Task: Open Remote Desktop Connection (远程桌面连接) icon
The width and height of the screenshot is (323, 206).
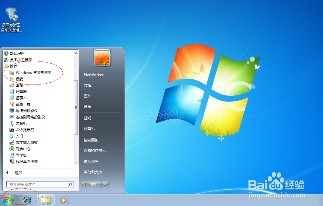Action: click(x=12, y=162)
